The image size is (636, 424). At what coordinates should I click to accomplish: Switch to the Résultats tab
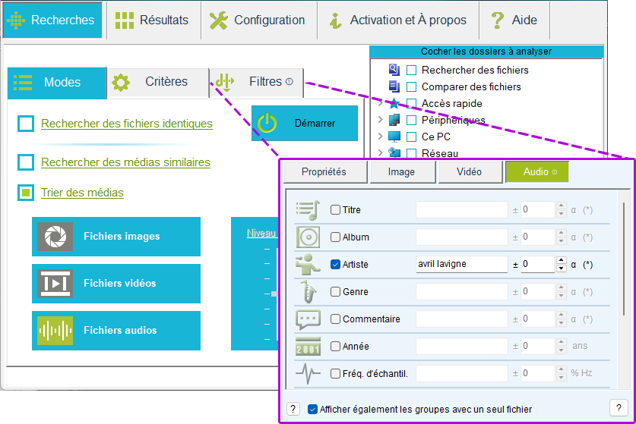[x=153, y=20]
